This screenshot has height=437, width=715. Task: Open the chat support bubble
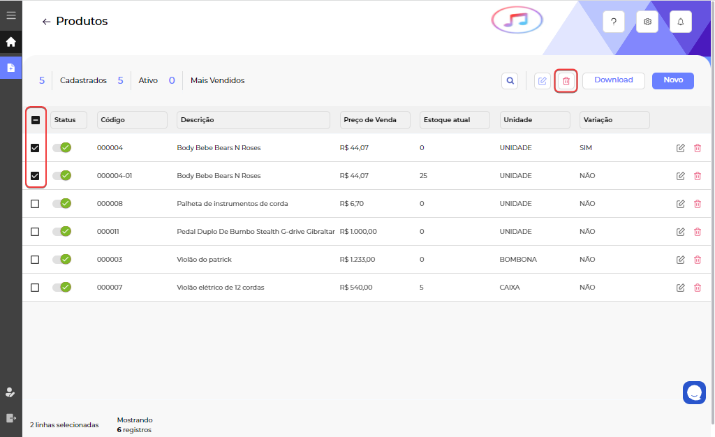(694, 392)
